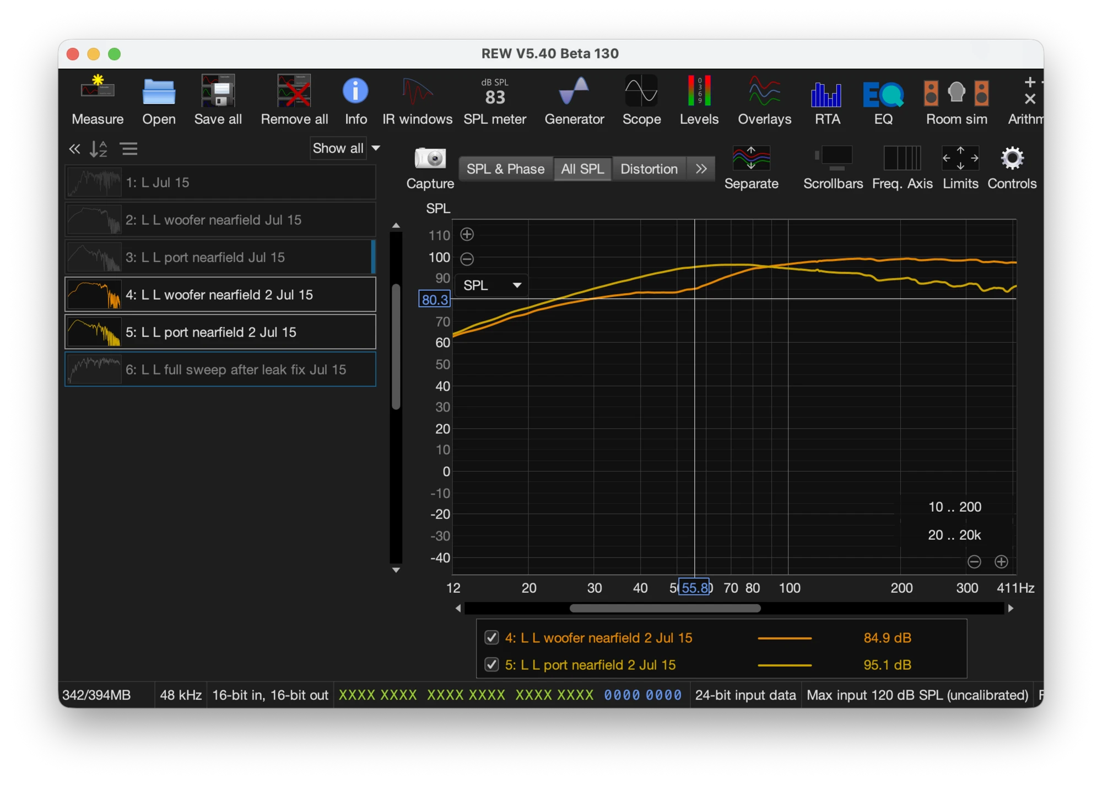
Task: Switch to the Distortion tab
Action: [649, 169]
